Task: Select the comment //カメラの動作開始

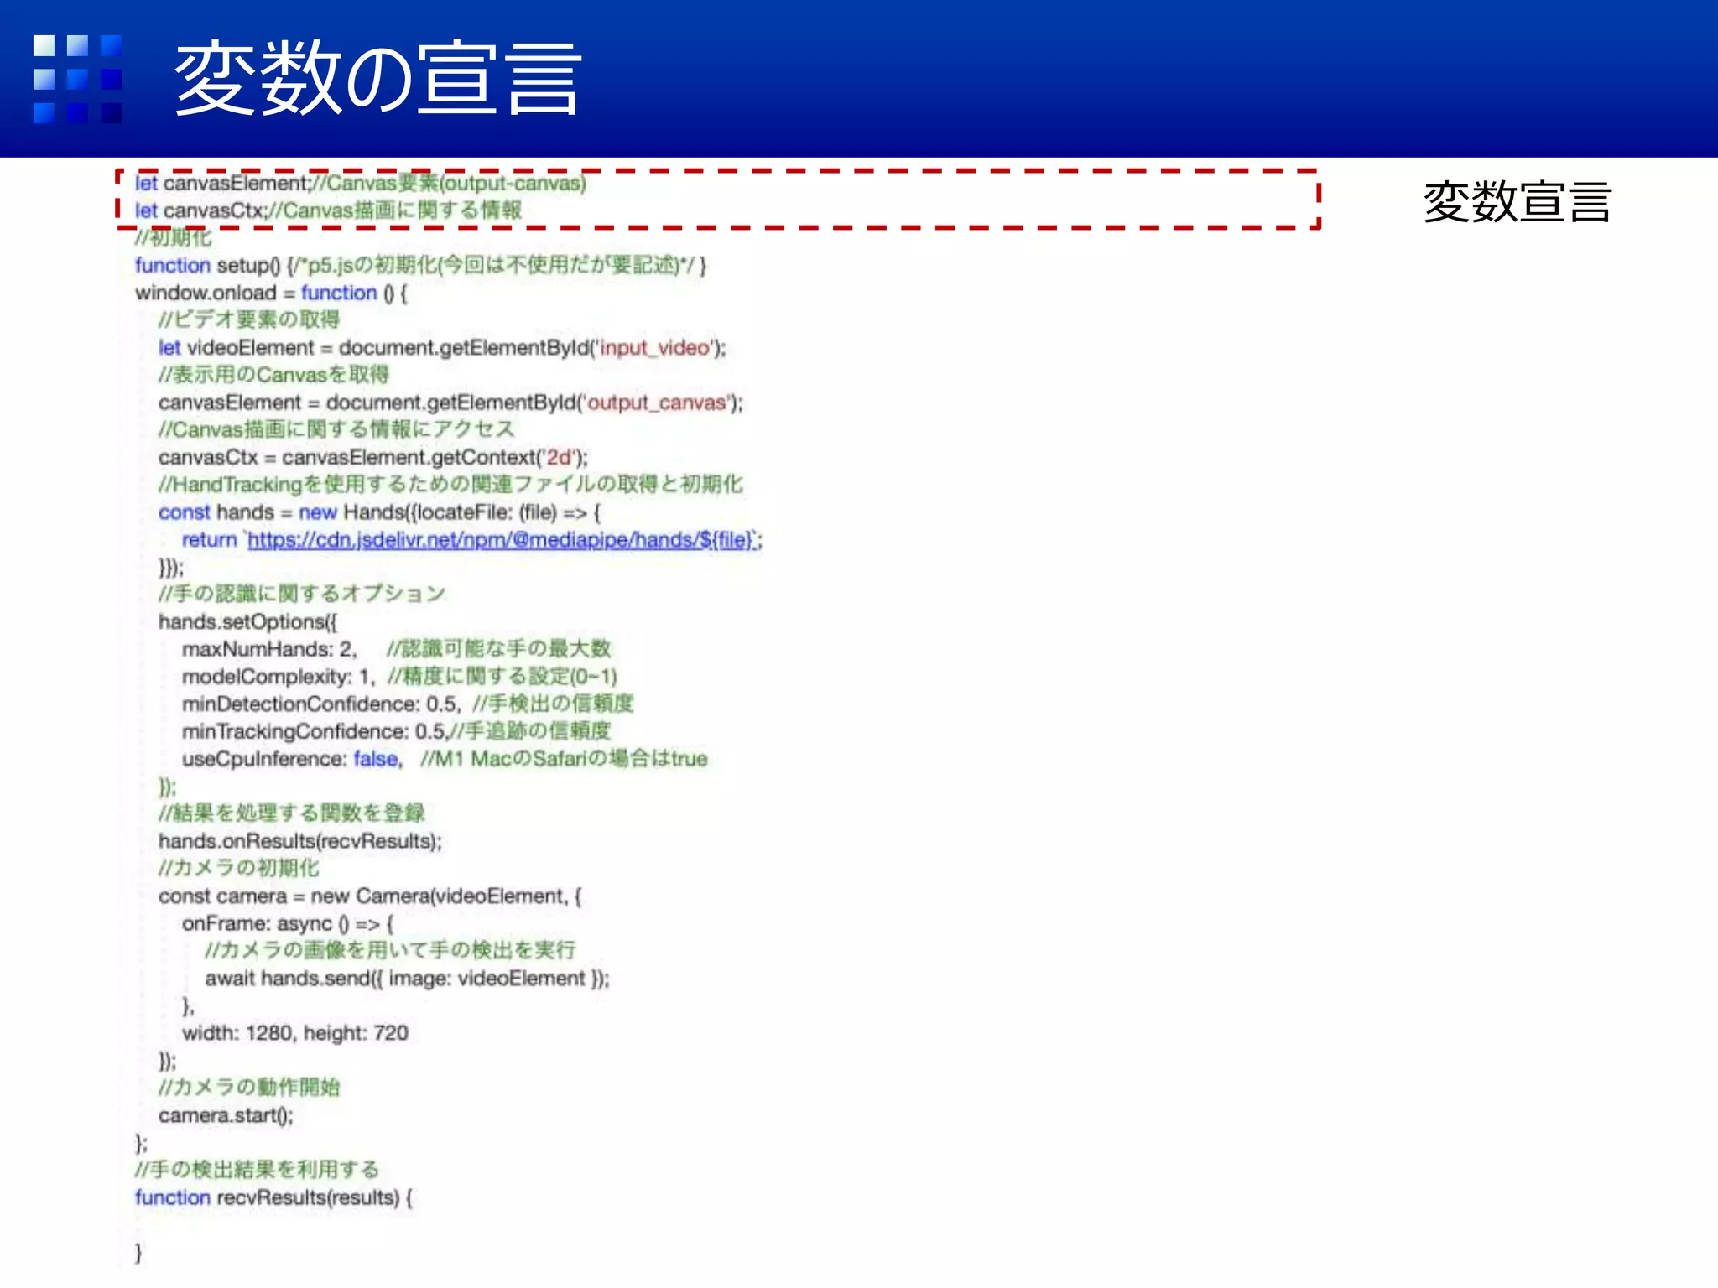Action: click(249, 1088)
